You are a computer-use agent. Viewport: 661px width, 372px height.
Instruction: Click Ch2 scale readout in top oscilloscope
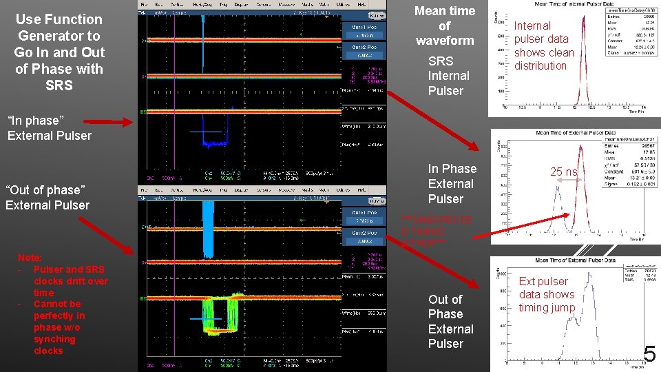(x=223, y=174)
